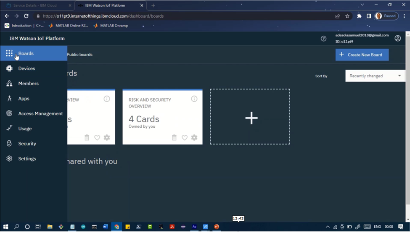
Task: Close the Service Details - IBM Cloud tab
Action: (70, 5)
